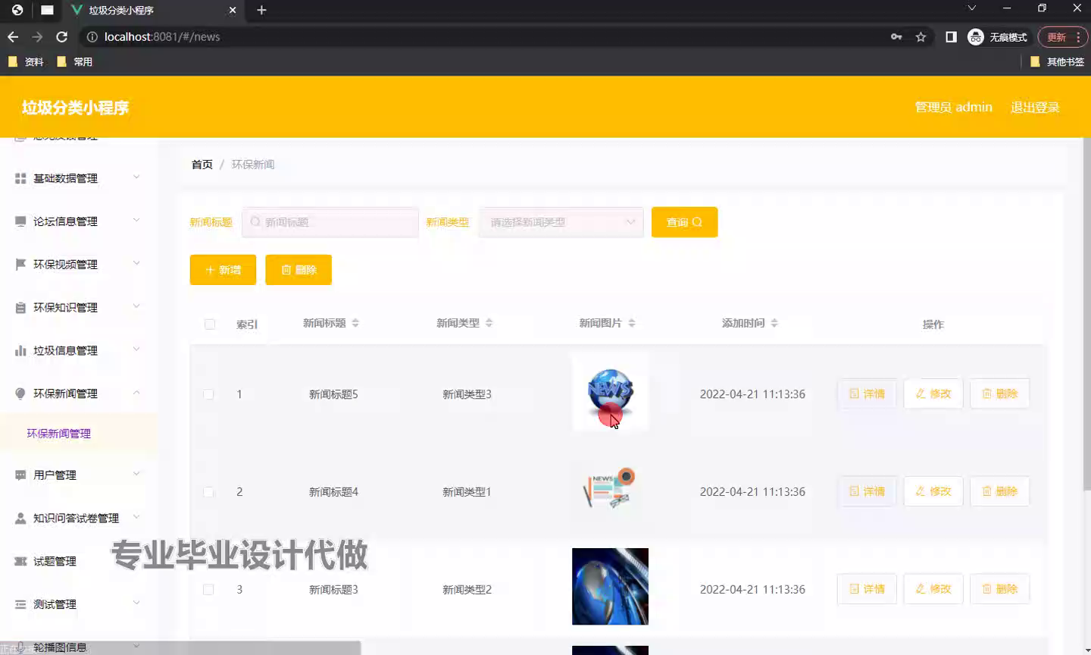
Task: Click 修改 for 新闻标题4
Action: 933,492
